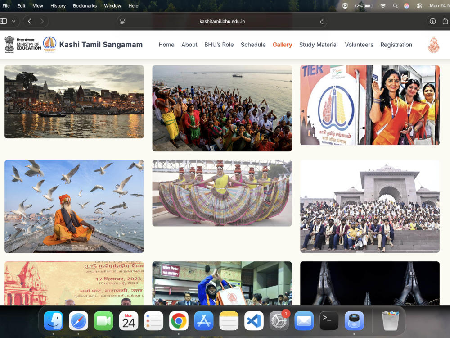Screen dimensions: 450x338
Task: Open the crowd praying at river photo
Action: coord(222,108)
